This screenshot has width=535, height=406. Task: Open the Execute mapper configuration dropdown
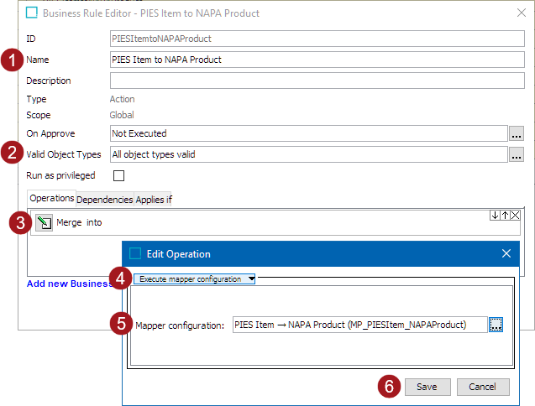click(x=194, y=278)
